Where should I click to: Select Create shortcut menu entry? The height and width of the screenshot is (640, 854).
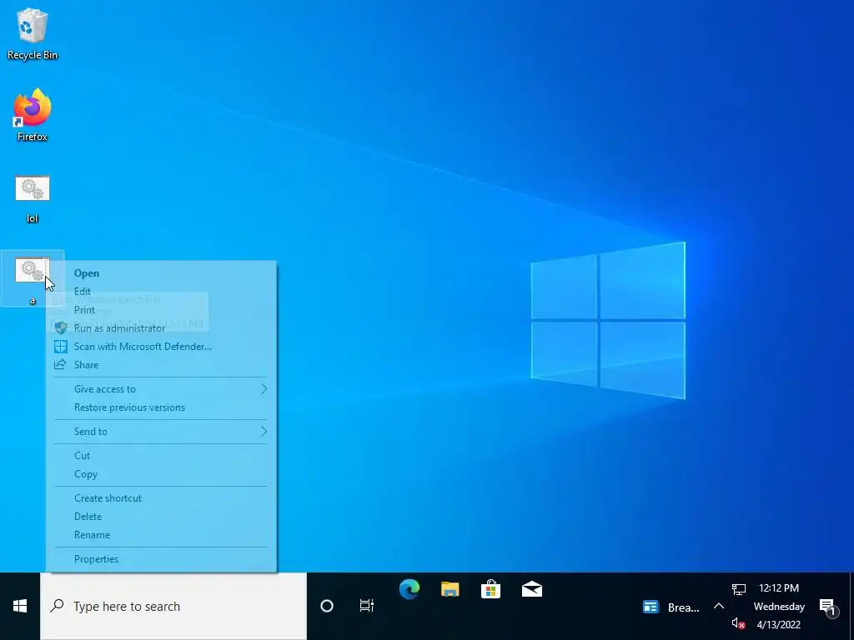[x=161, y=498]
